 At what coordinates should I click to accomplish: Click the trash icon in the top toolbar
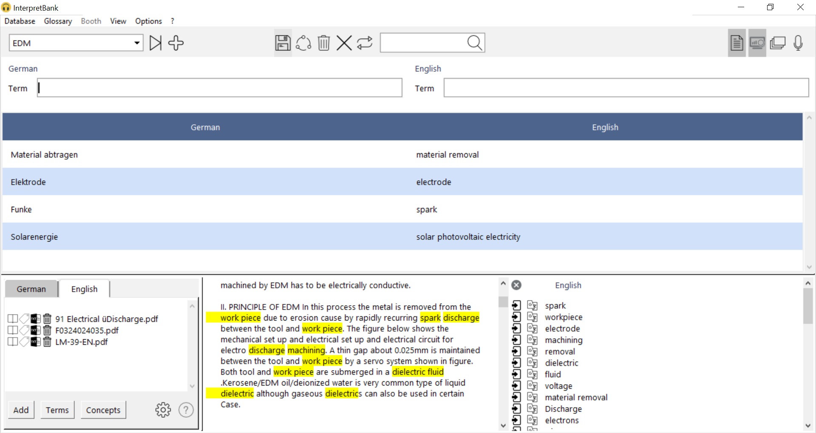click(x=323, y=43)
